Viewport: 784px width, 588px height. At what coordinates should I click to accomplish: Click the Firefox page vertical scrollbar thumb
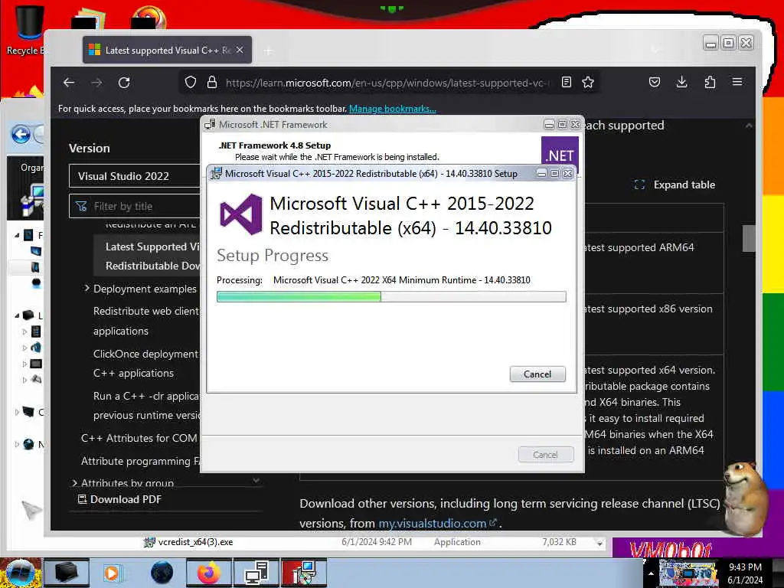749,239
